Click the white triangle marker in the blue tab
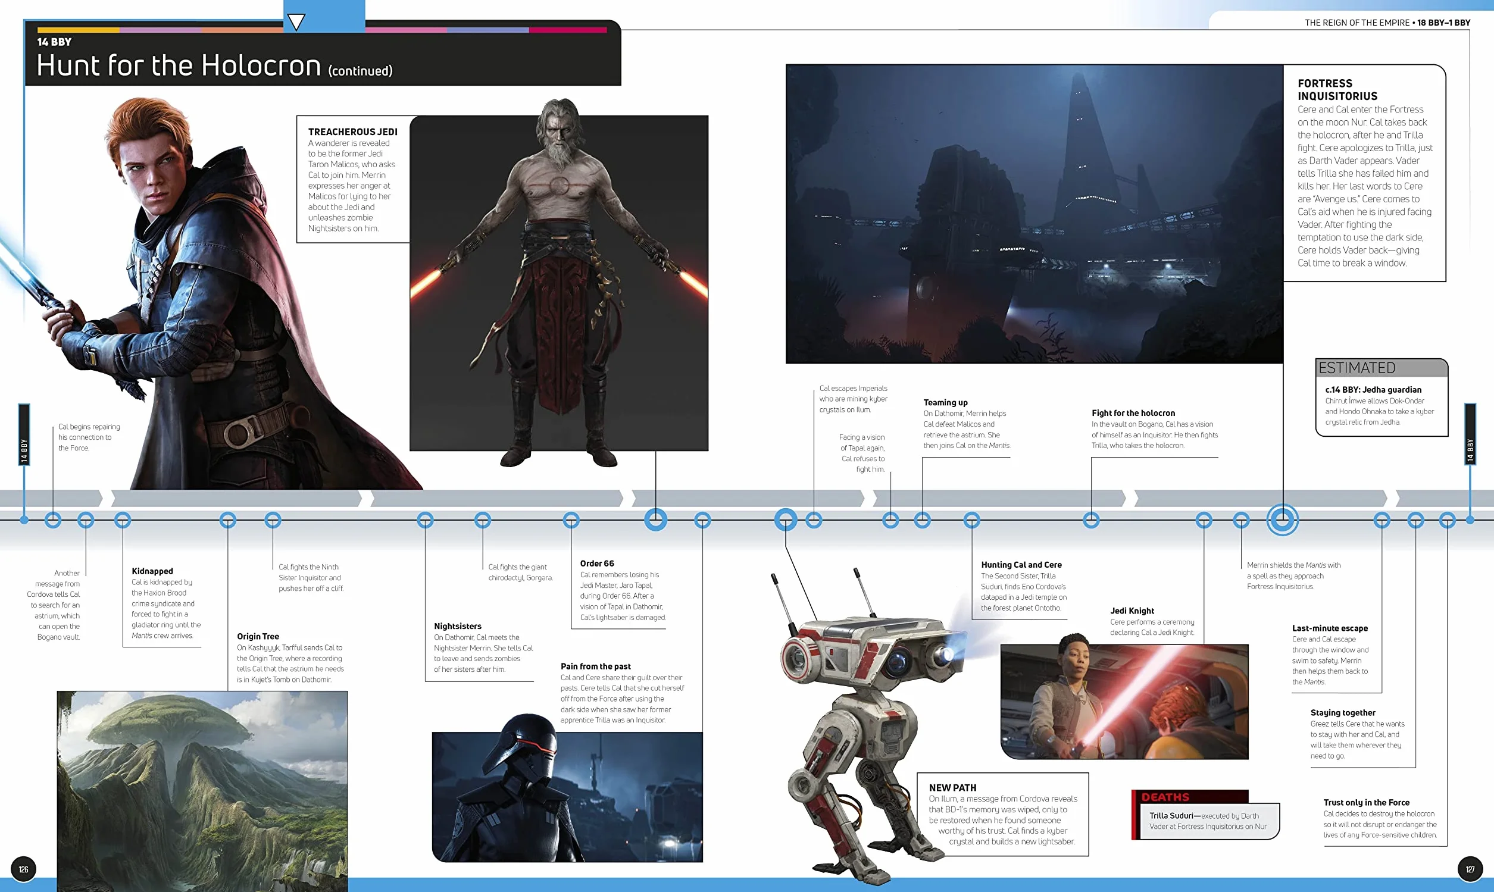1494x892 pixels. click(296, 22)
